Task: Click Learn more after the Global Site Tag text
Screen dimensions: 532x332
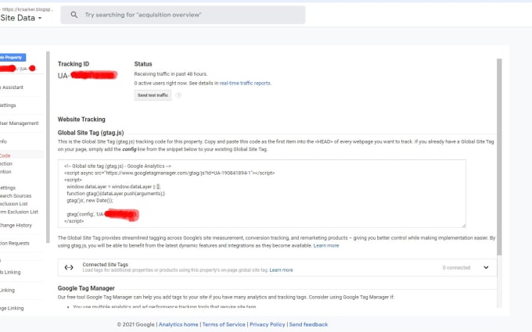Action: (x=326, y=245)
